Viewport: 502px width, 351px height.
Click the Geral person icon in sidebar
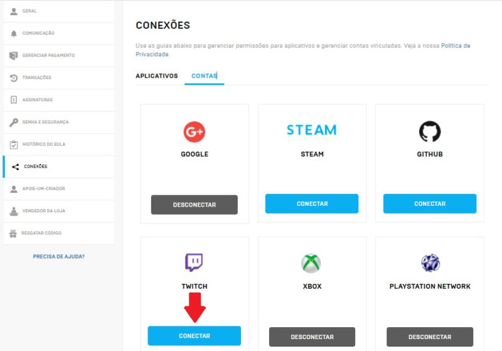(14, 11)
